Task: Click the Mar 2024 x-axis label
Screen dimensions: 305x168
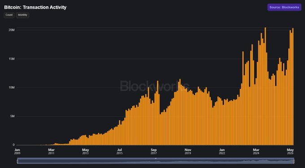Action: pyautogui.click(x=256, y=151)
